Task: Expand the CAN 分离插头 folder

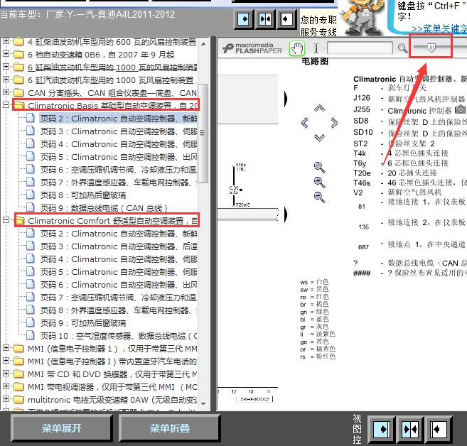Action: 6,92
